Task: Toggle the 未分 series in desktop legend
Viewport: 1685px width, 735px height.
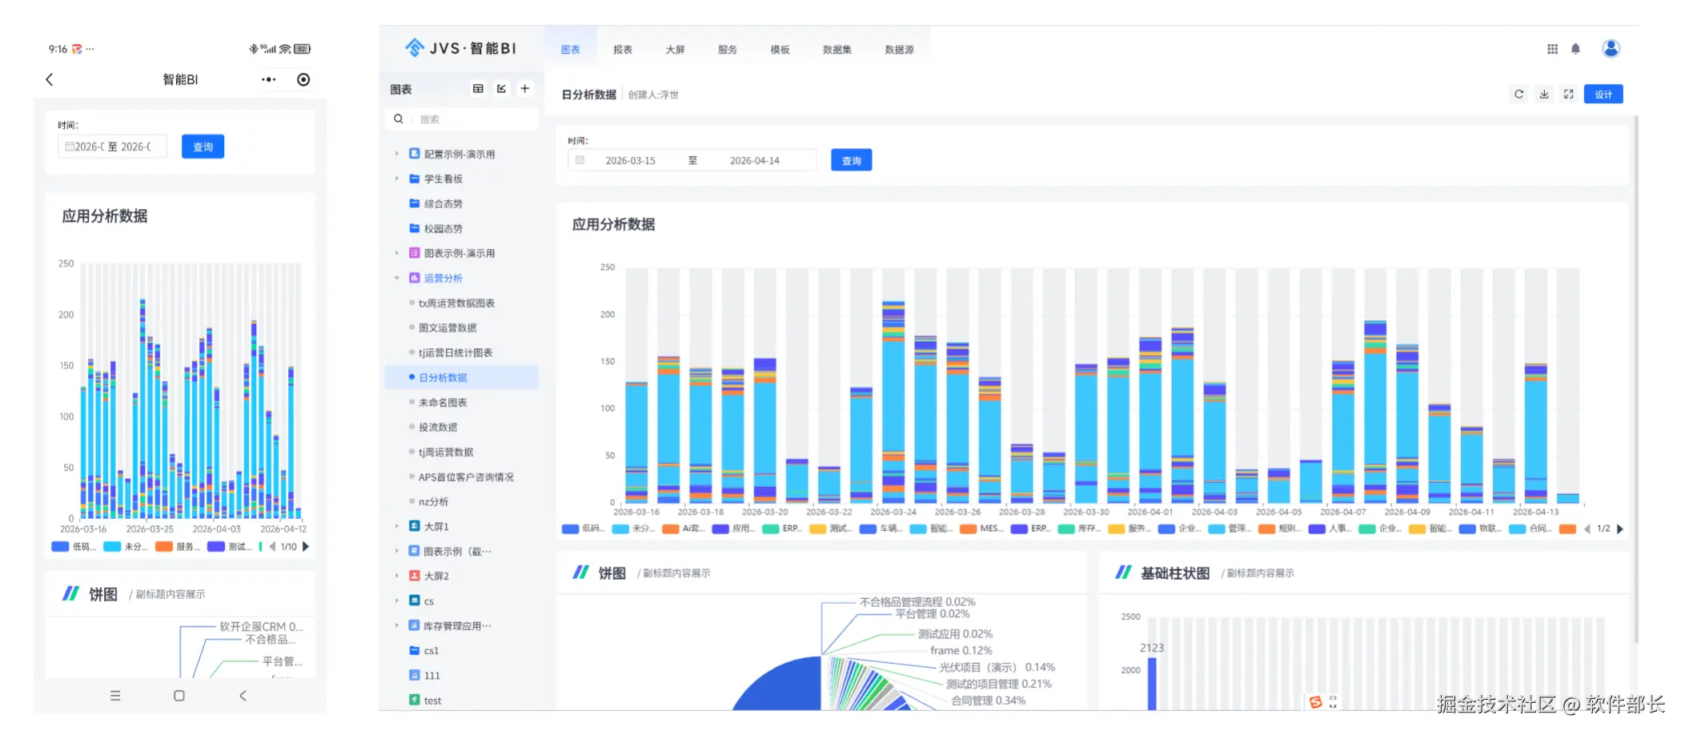Action: [x=633, y=529]
